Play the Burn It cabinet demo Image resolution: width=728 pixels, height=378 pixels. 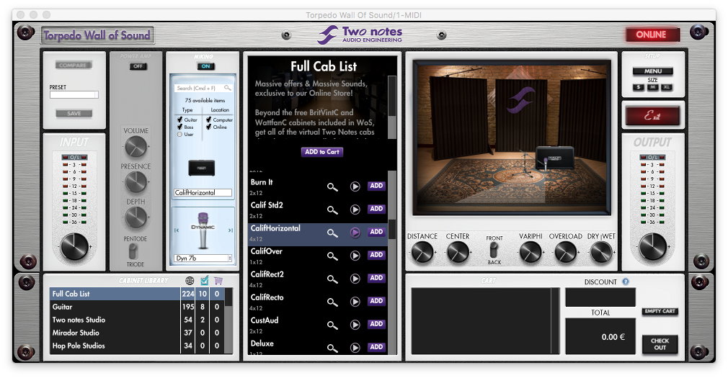[355, 186]
